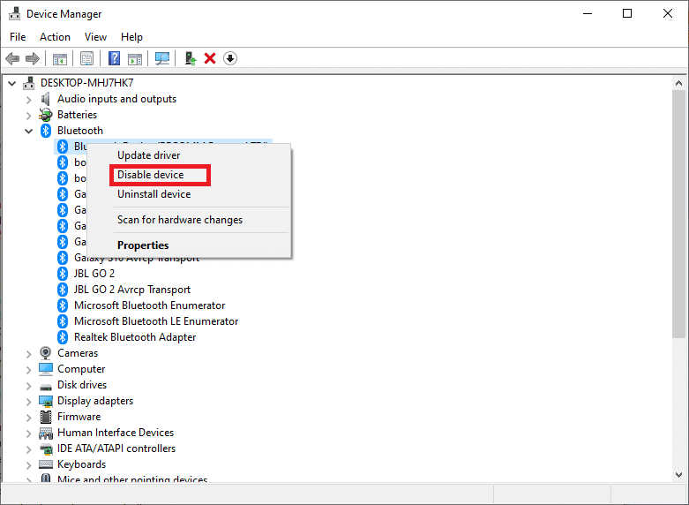The height and width of the screenshot is (505, 689).
Task: Select Microsoft Bluetooth LE Enumerator entry
Action: [156, 321]
